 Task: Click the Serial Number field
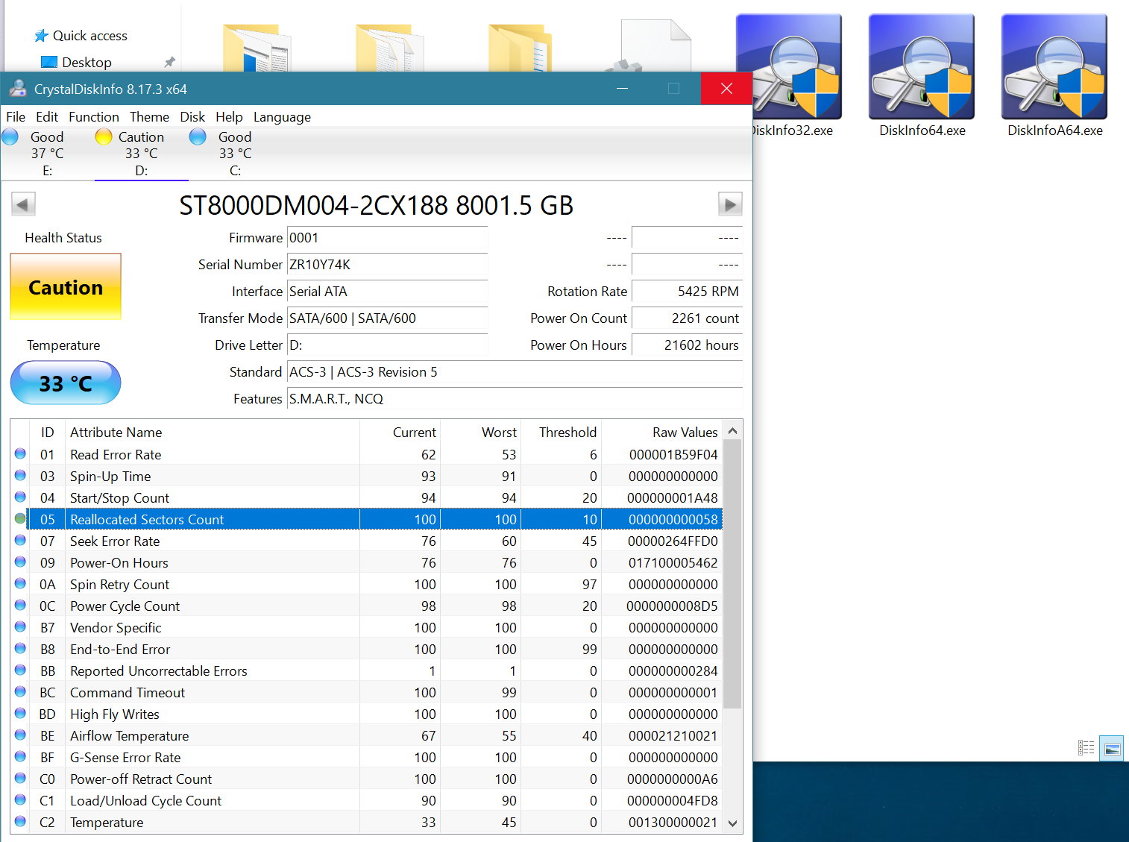click(387, 265)
